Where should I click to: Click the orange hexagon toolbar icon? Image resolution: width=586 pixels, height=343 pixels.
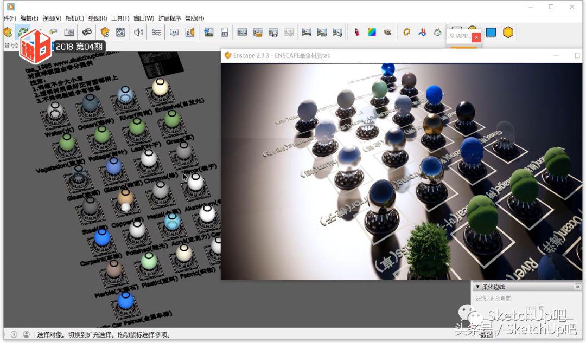click(x=508, y=33)
